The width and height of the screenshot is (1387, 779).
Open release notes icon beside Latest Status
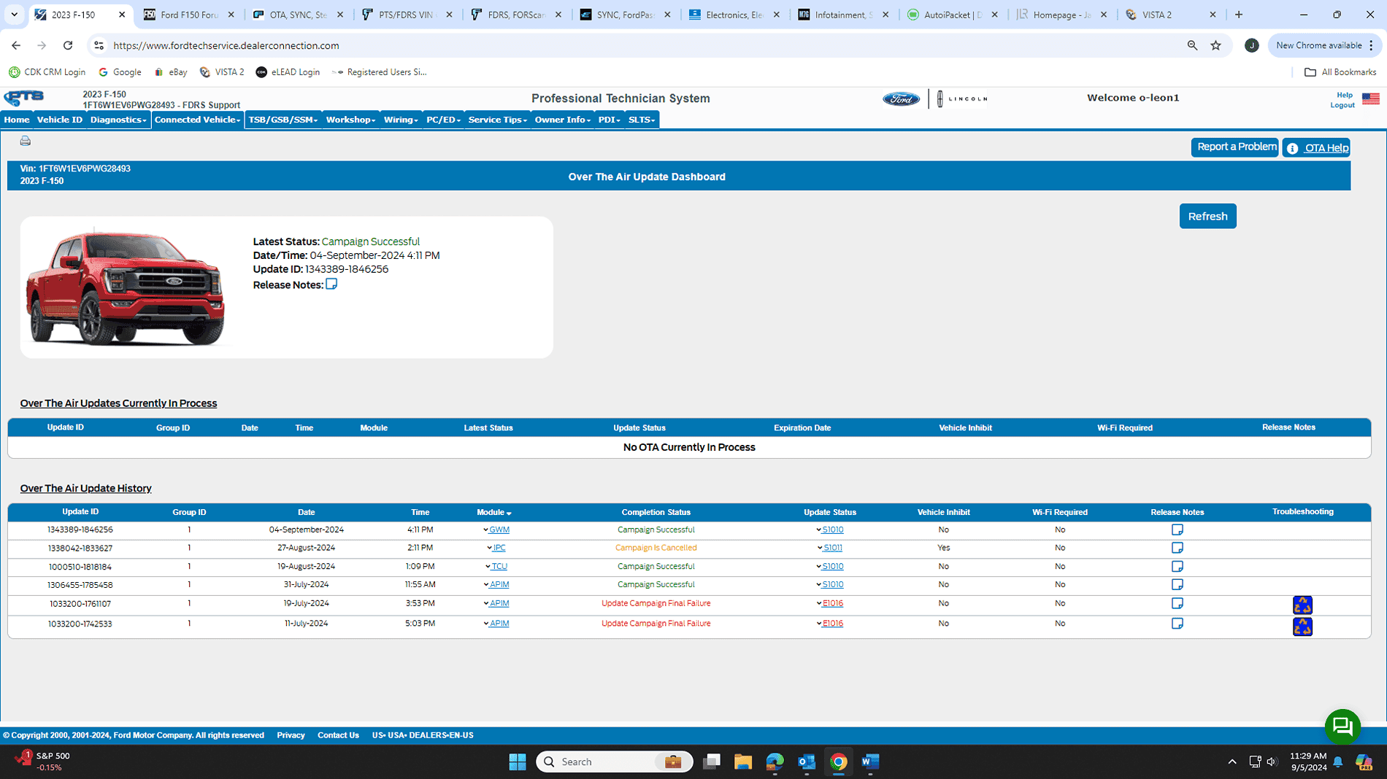coord(331,284)
